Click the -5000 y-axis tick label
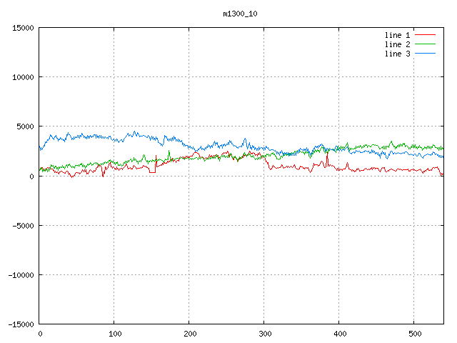Screen dimensions: 457x343 point(22,225)
